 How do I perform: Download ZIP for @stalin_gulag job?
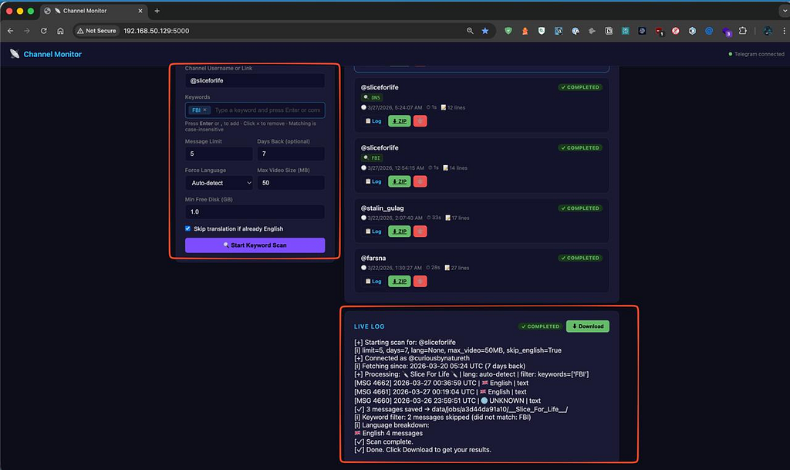point(400,232)
